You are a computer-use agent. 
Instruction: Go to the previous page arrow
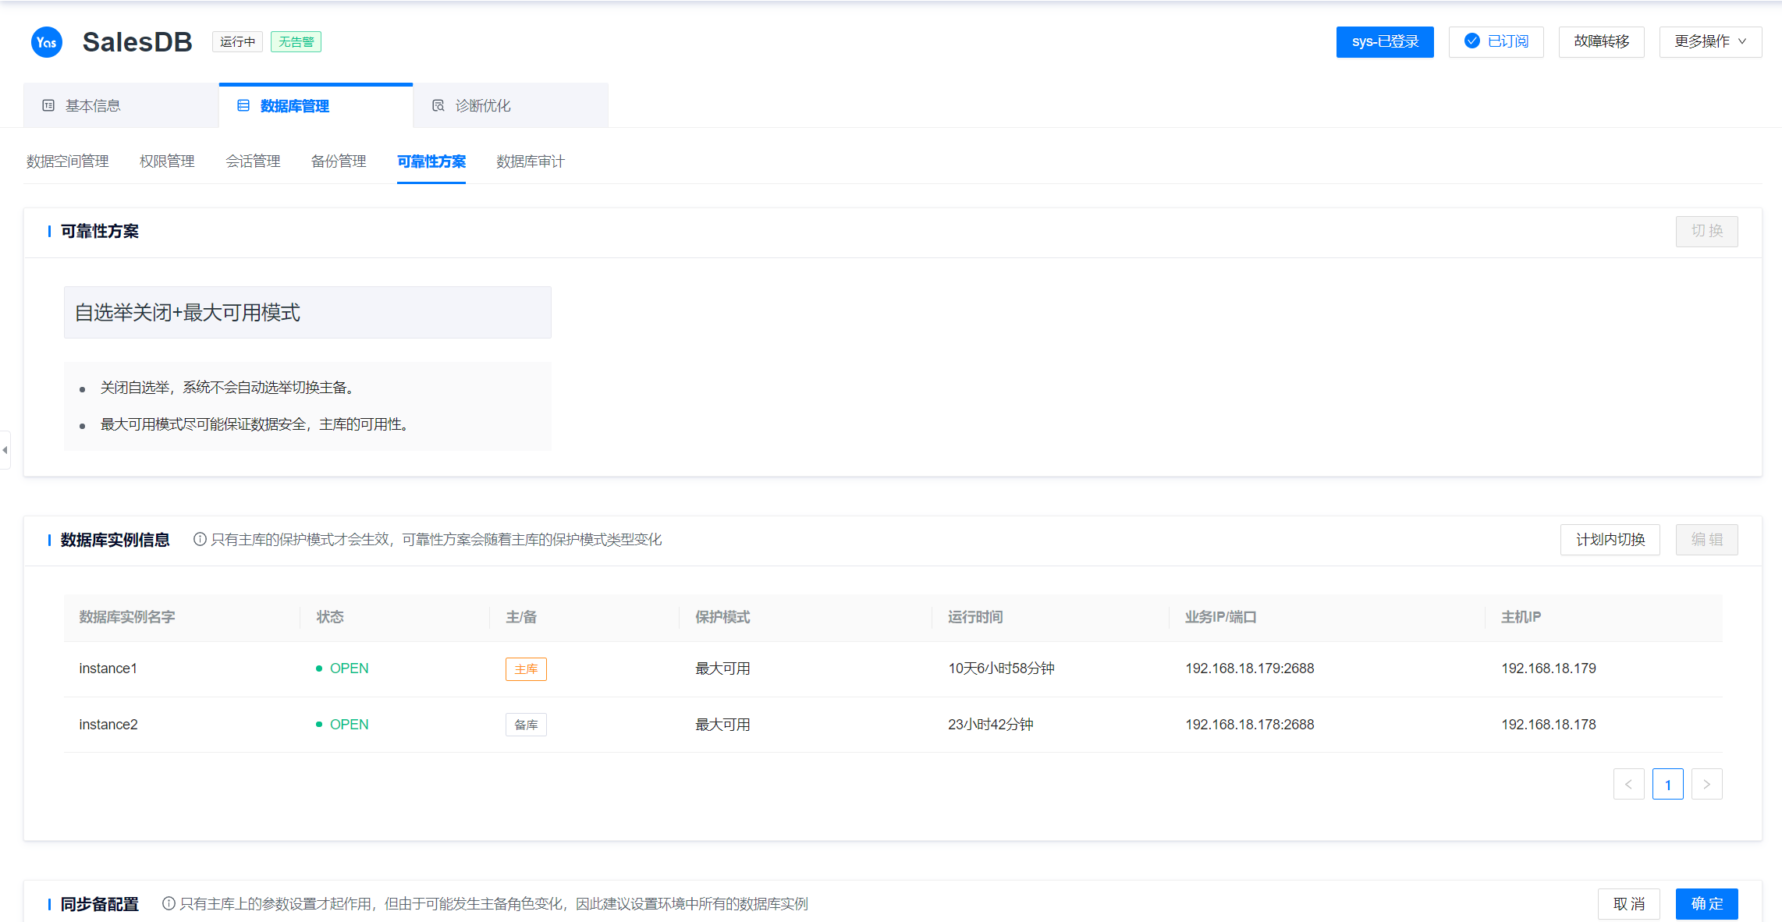(1628, 784)
